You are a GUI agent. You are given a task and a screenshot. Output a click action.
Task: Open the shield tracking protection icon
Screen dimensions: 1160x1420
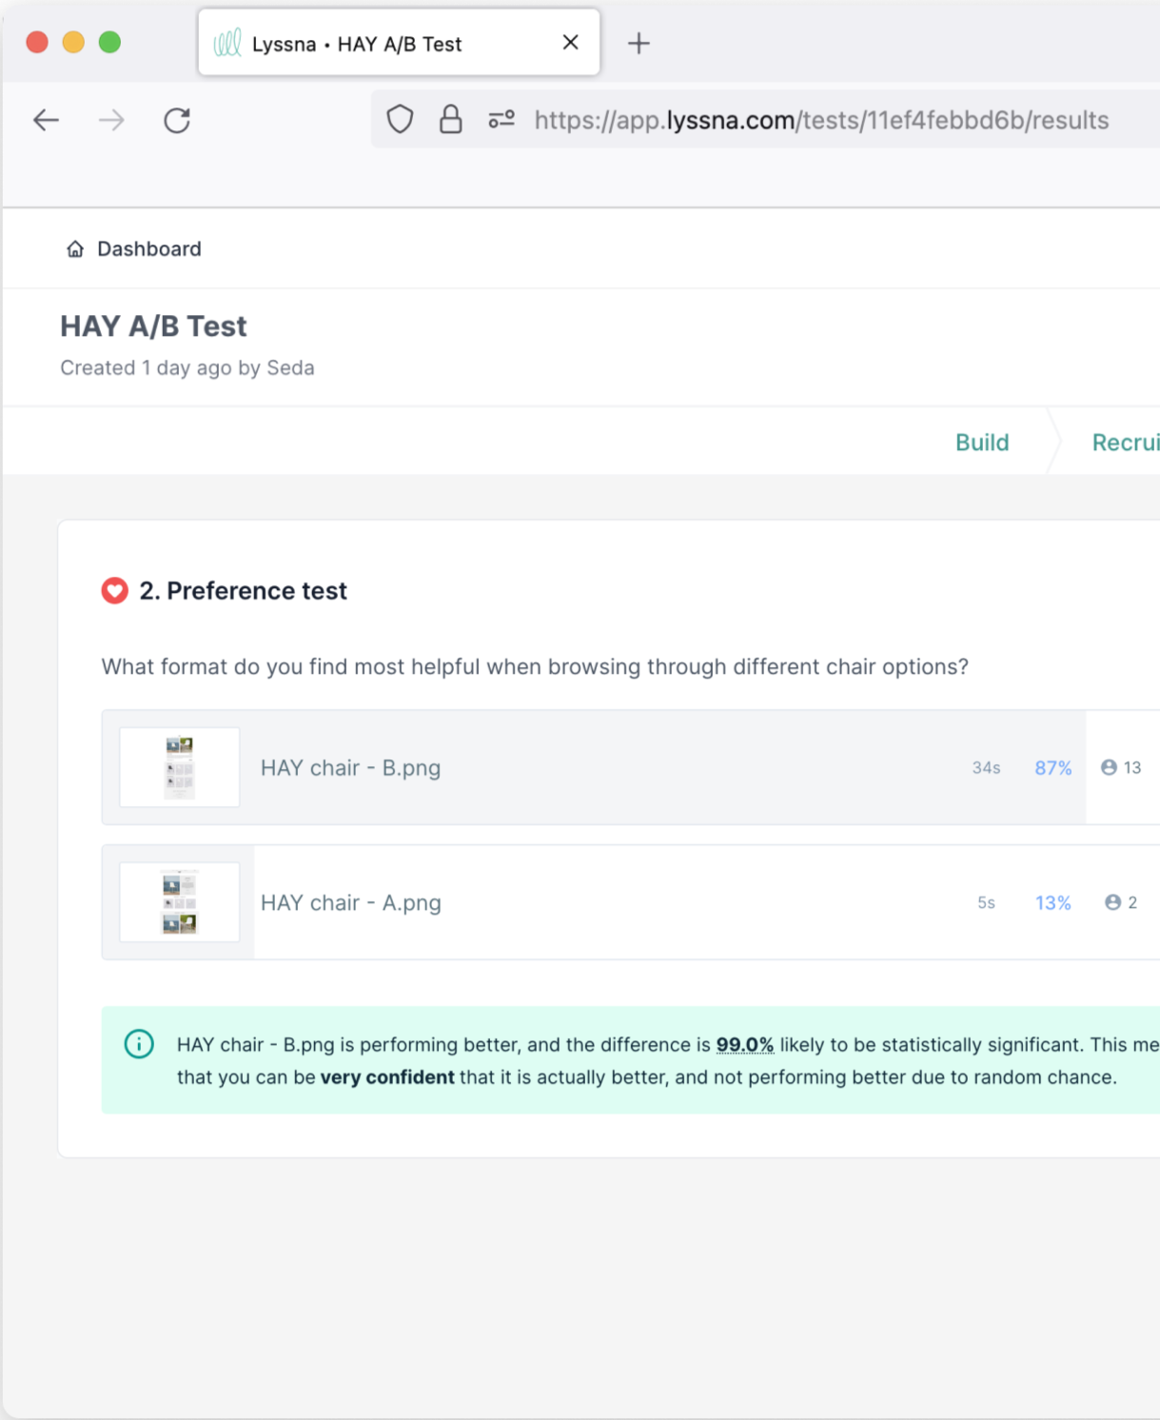[400, 120]
